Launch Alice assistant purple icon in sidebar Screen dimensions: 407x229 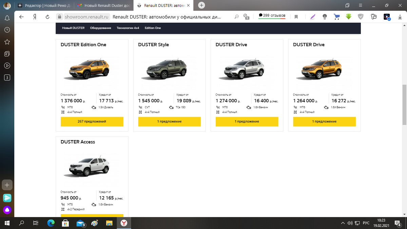7,210
